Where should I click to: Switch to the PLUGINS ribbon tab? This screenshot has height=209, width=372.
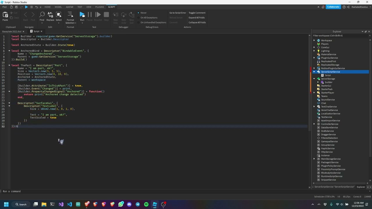(x=99, y=7)
